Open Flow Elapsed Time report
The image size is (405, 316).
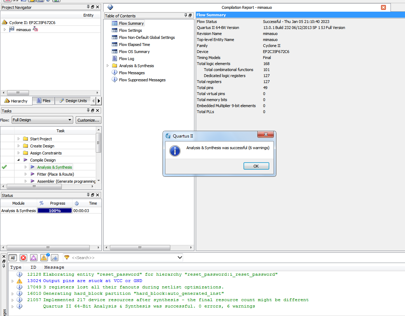(x=134, y=45)
